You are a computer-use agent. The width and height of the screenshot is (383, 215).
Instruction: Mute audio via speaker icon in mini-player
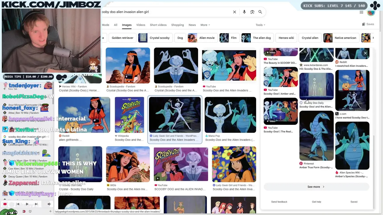(x=49, y=204)
